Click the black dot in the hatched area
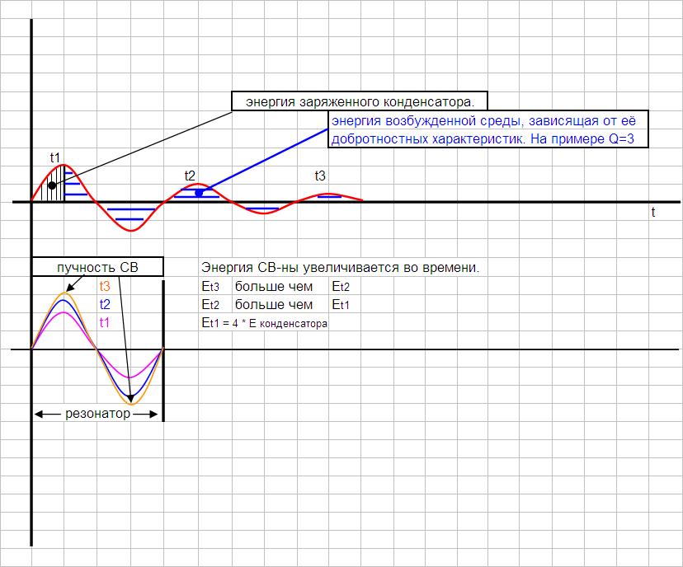This screenshot has height=567, width=683. 52,185
